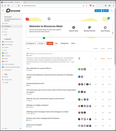Click the Log In button
Image resolution: width=116 pixels, height=131 pixels.
(105, 11)
